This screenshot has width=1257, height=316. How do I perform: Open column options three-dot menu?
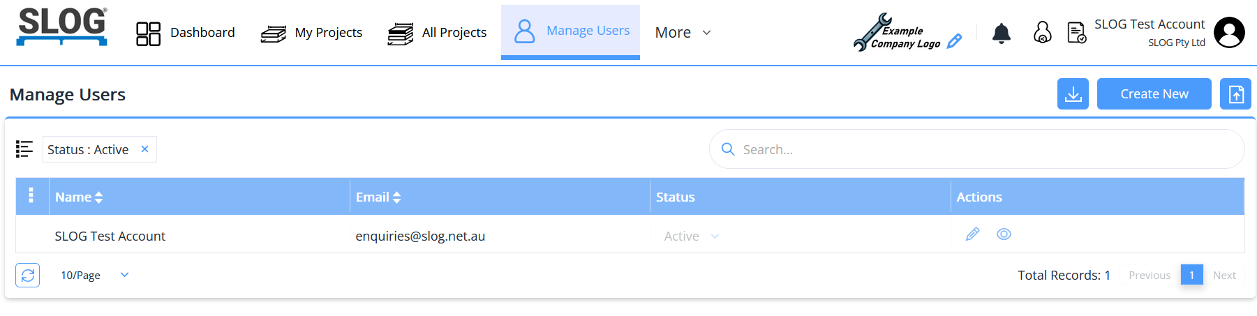pyautogui.click(x=31, y=196)
